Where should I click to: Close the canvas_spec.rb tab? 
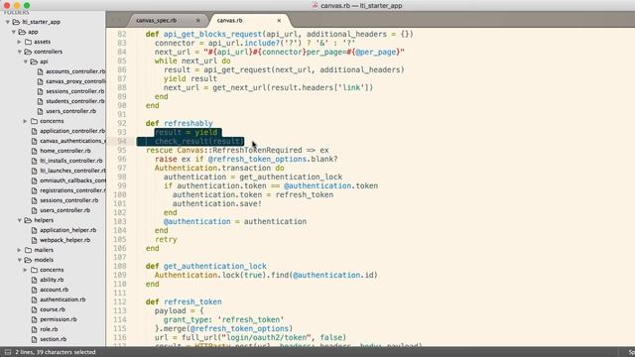pyautogui.click(x=198, y=20)
